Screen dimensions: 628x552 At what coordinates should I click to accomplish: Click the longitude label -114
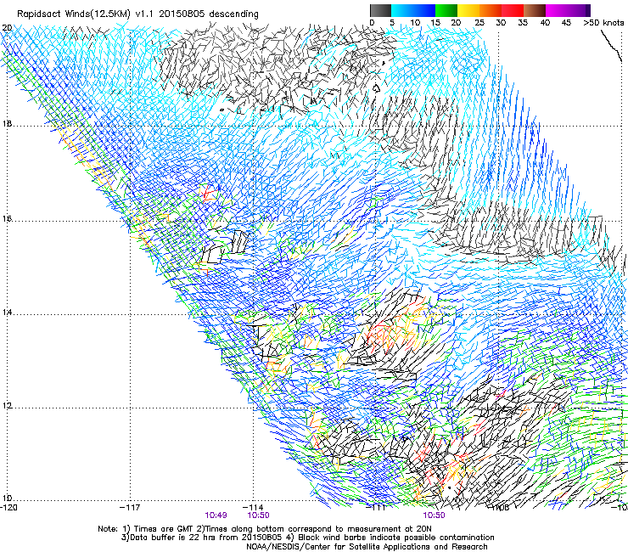pos(253,508)
